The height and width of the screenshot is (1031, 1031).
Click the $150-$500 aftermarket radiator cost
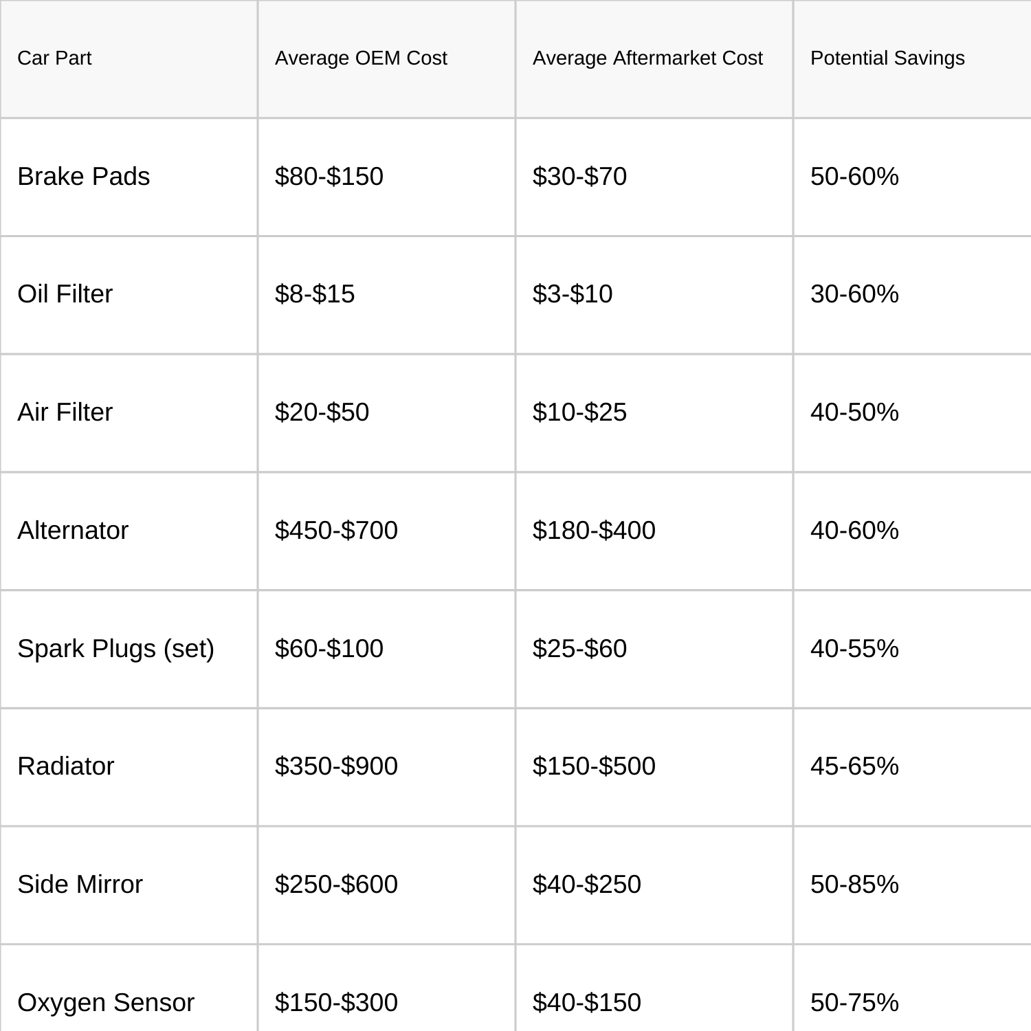(594, 766)
